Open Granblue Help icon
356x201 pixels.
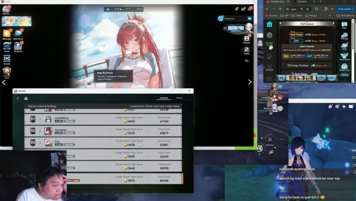pos(344,47)
